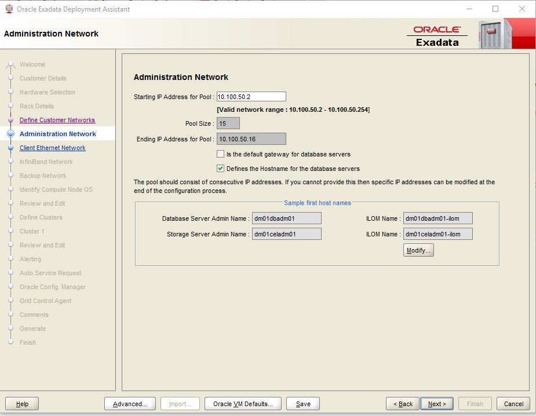Click the Rack Details step
This screenshot has width=536, height=416.
click(37, 106)
